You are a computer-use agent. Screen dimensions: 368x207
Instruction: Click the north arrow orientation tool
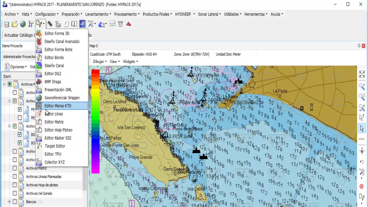362,151
